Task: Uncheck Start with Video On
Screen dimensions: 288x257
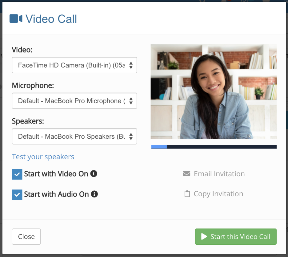Action: point(17,174)
